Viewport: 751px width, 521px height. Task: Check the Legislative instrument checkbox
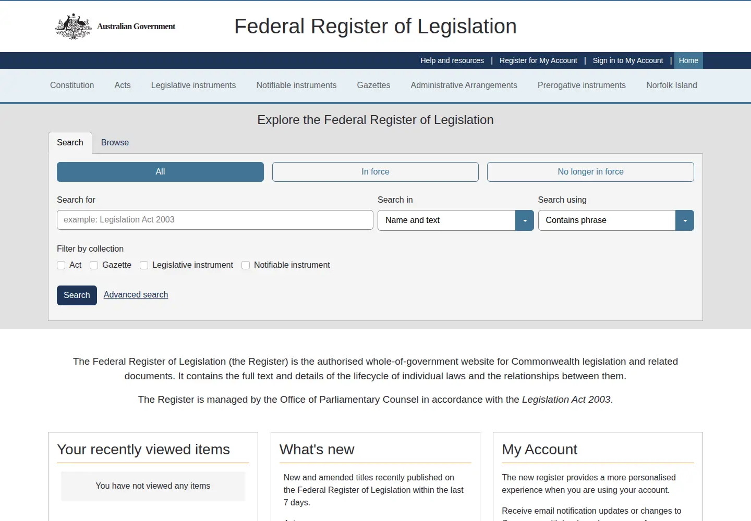[x=144, y=265]
